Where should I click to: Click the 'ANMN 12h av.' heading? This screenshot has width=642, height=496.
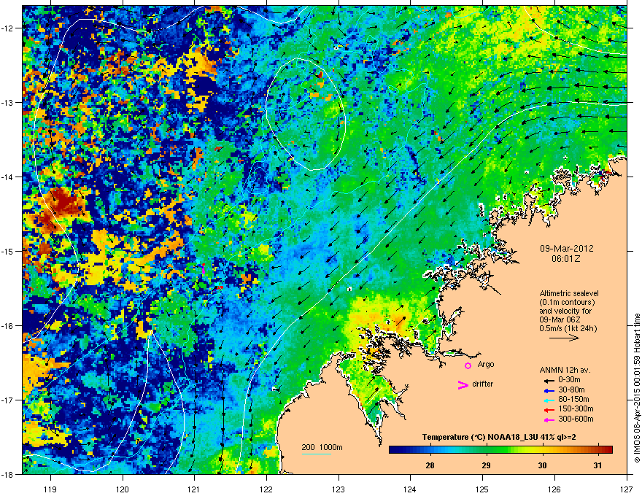(565, 370)
